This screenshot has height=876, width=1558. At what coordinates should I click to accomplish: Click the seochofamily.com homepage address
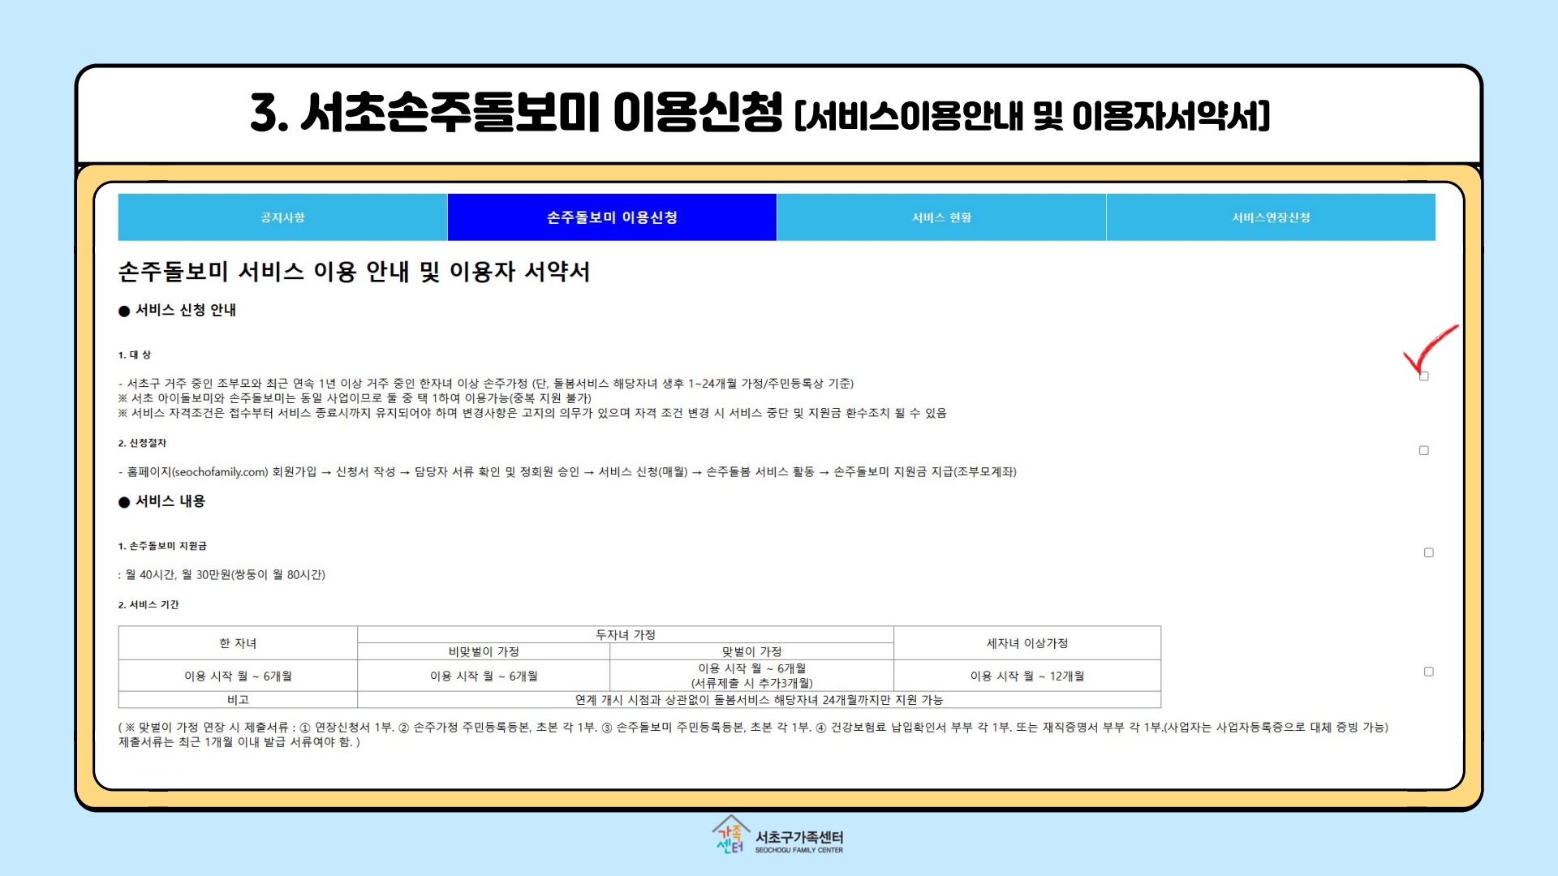tap(220, 472)
